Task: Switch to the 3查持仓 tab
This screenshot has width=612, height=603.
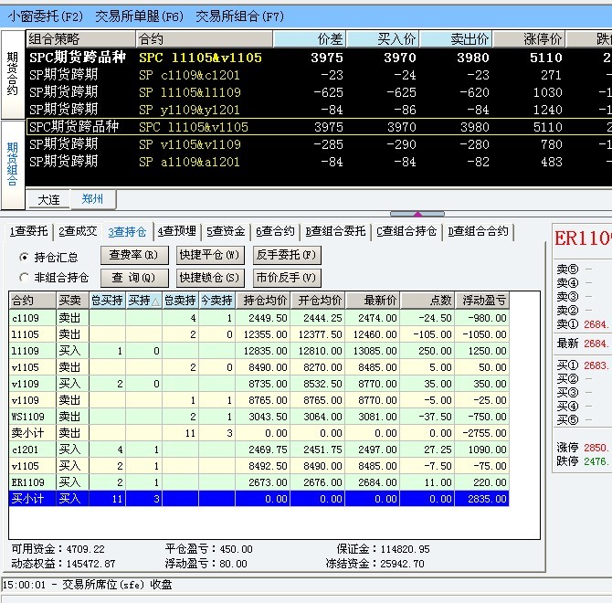Action: (127, 232)
